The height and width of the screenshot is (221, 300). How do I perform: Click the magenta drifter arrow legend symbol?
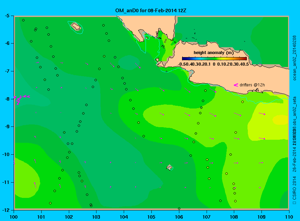pyautogui.click(x=236, y=85)
